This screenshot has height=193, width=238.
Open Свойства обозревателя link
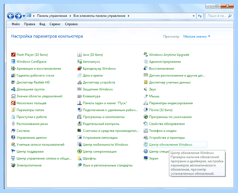[167, 124]
